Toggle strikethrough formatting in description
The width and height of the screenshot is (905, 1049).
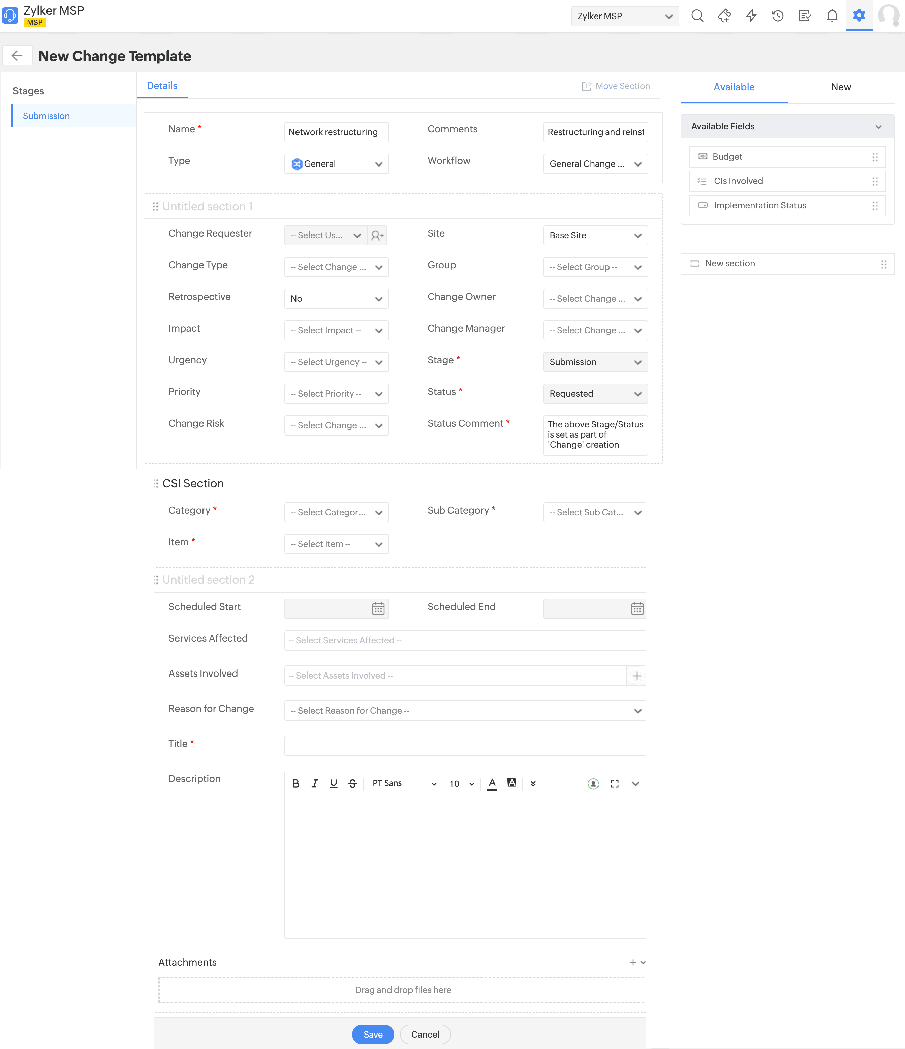click(353, 784)
